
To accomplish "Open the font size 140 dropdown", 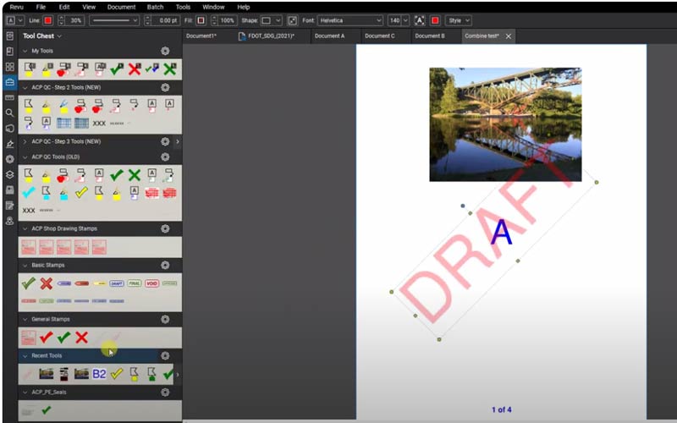I will pyautogui.click(x=405, y=20).
